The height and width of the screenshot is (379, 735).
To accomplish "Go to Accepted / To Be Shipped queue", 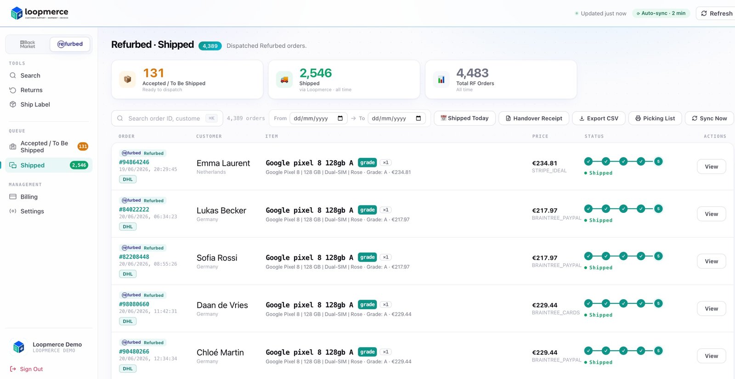I will pyautogui.click(x=49, y=146).
